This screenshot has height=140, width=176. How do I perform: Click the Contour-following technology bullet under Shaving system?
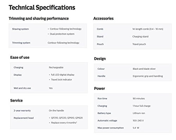point(65,29)
